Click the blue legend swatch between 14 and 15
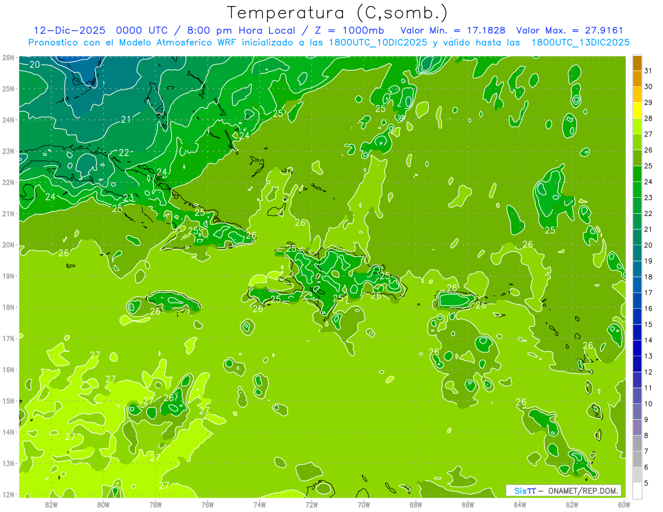663x512 pixels. click(x=637, y=332)
